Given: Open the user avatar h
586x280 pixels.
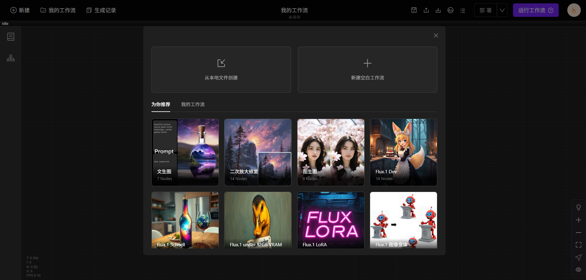Looking at the screenshot, I should click(x=574, y=10).
